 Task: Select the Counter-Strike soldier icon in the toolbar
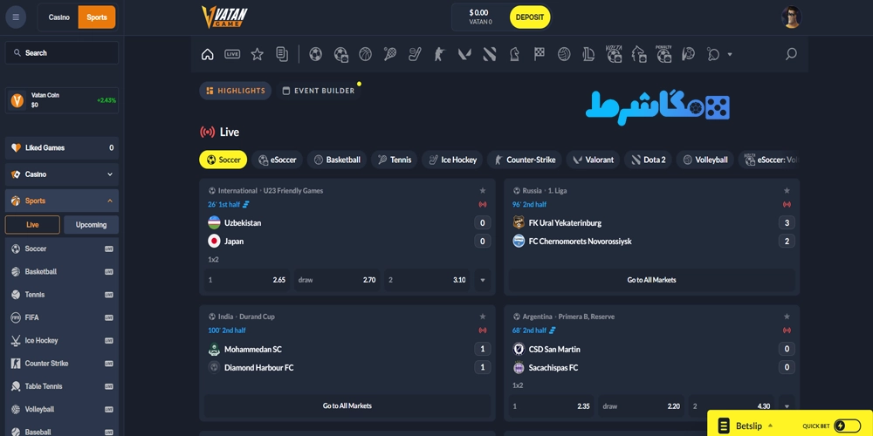pos(440,54)
